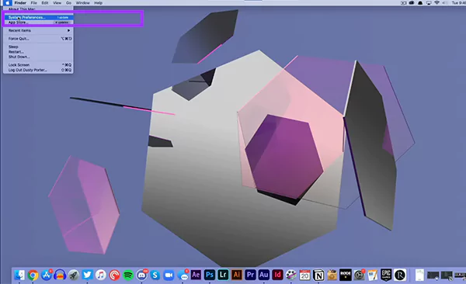This screenshot has width=466, height=284.
Task: Launch Adobe Premiere Pro from dock
Action: 250,275
